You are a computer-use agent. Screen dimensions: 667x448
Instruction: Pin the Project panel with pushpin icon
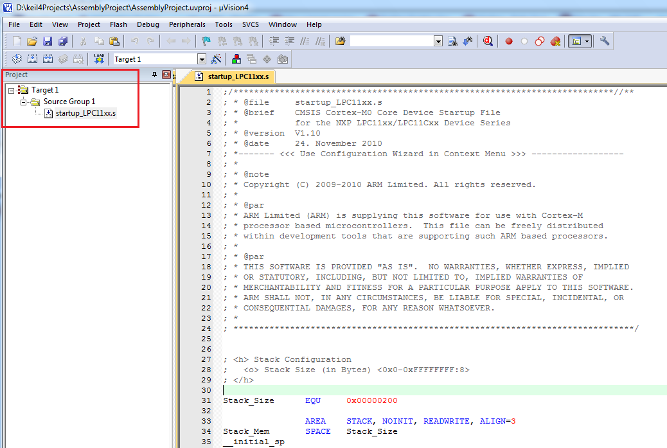coord(154,75)
